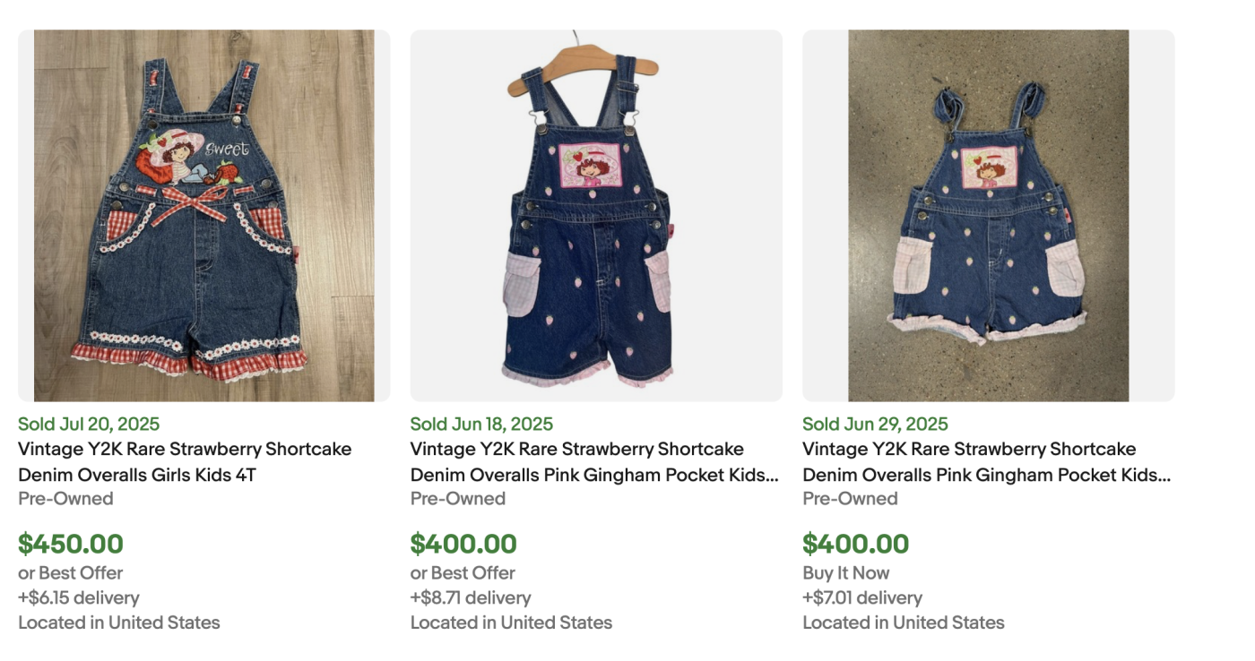Click the $400.00 price with +$7.01 delivery
The image size is (1255, 661).
pyautogui.click(x=855, y=544)
